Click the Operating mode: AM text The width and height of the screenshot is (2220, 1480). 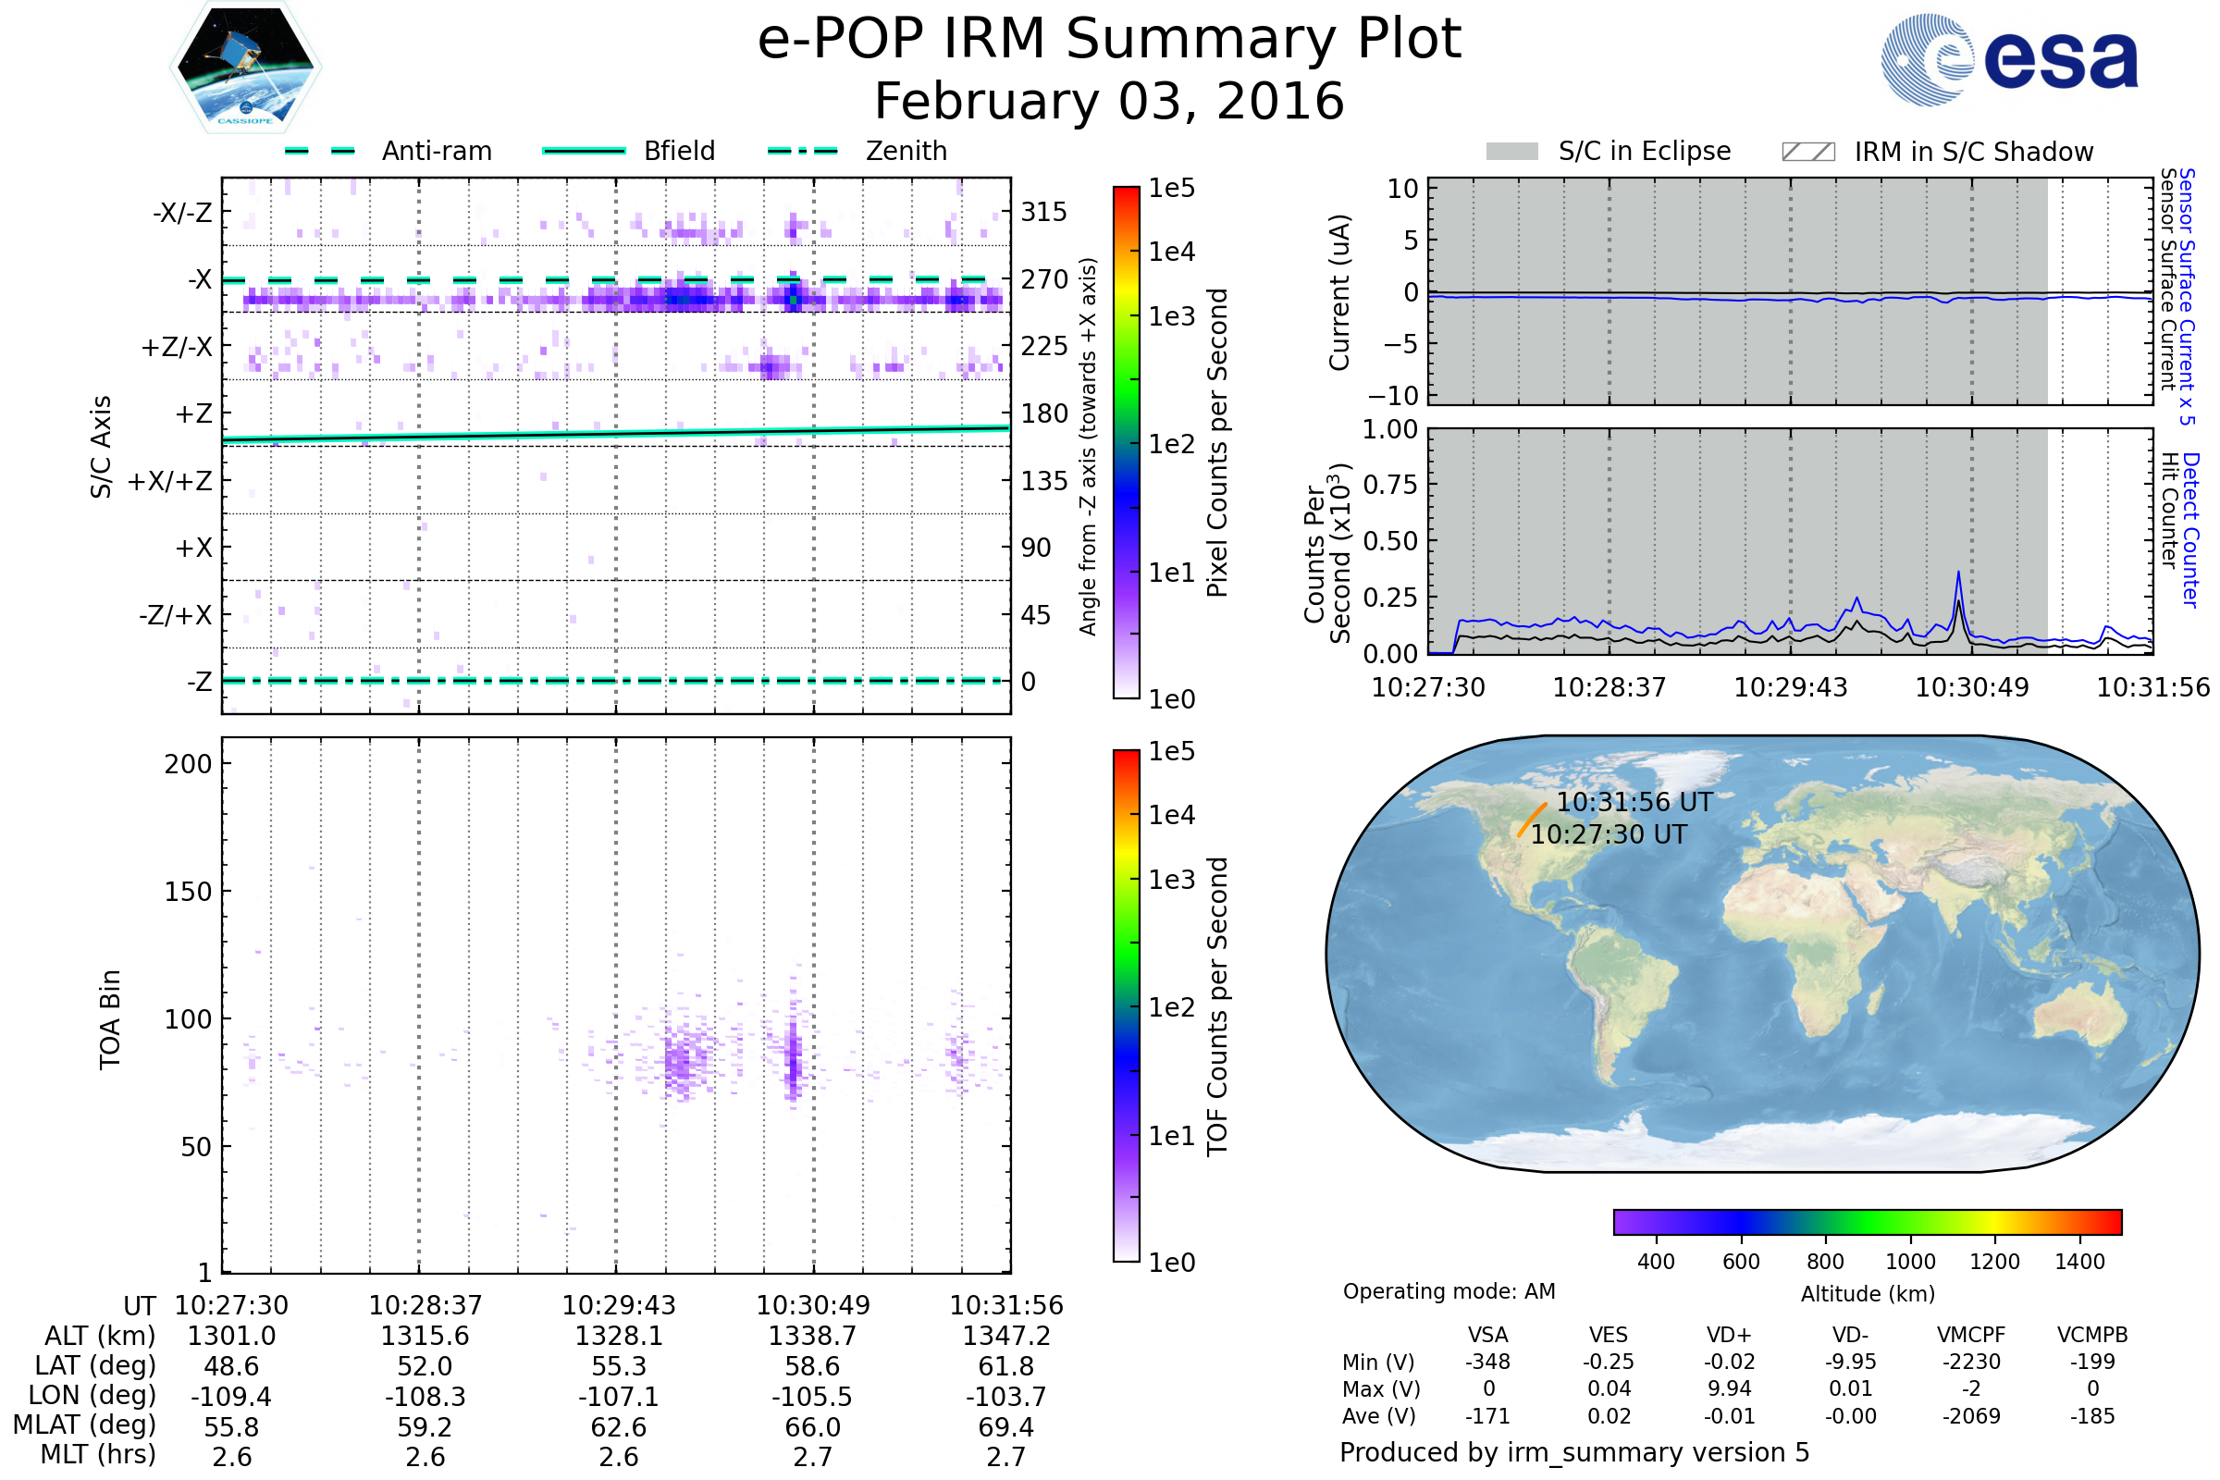click(x=1449, y=1291)
